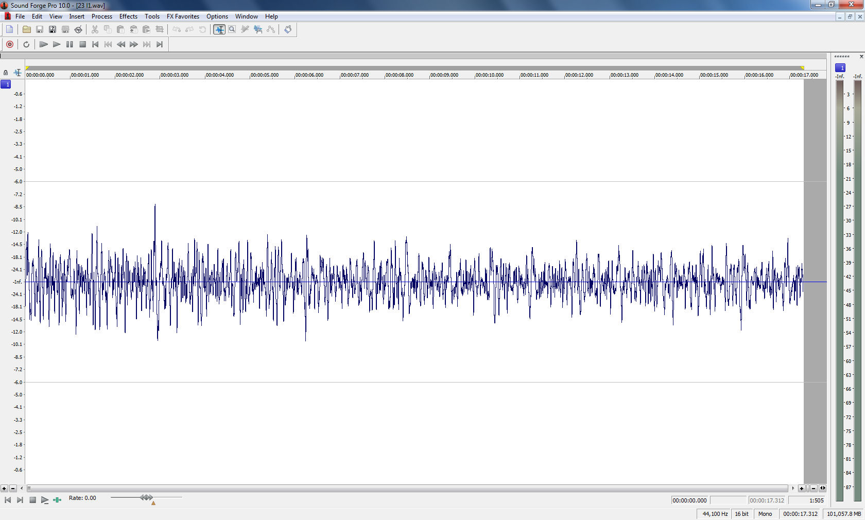Toggle Loop Playback in transport toolbar

click(26, 44)
